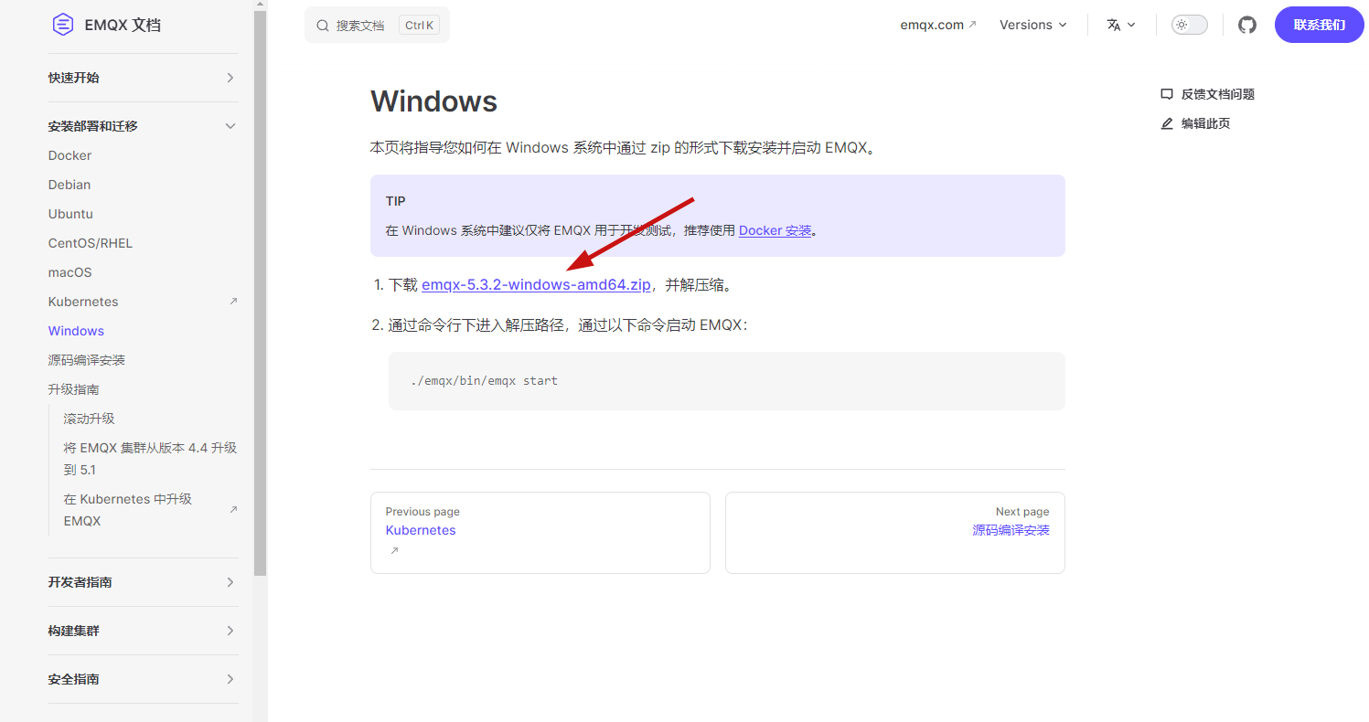Open the GitHub repository icon
This screenshot has width=1369, height=722.
[x=1247, y=25]
